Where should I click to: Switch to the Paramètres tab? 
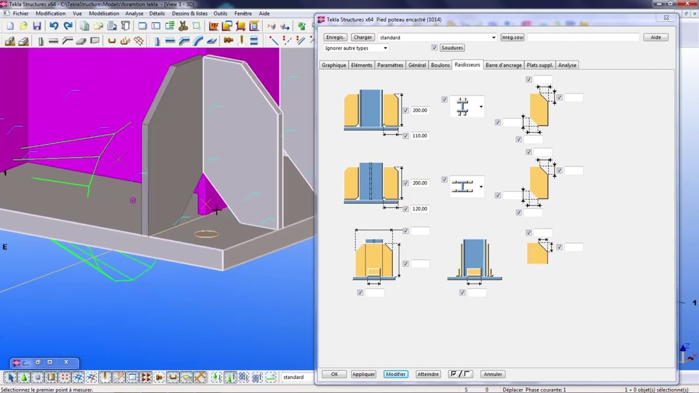tap(390, 65)
